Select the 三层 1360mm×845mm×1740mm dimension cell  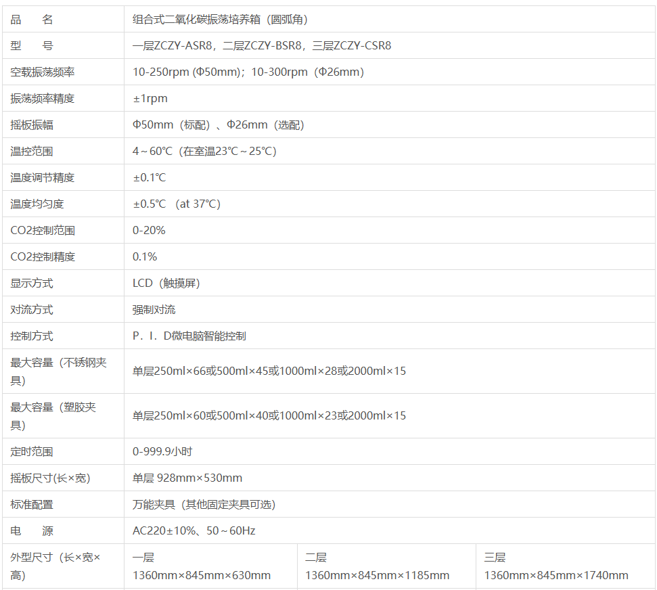click(x=556, y=567)
